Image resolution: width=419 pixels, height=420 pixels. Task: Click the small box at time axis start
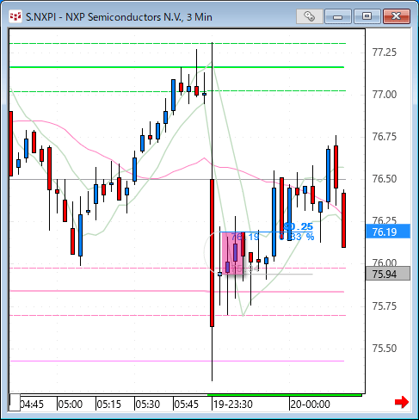15,403
